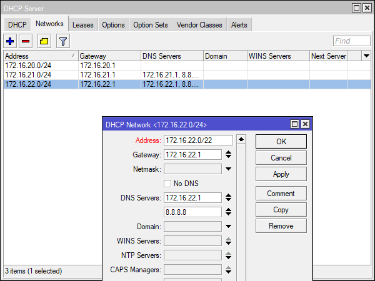The image size is (375, 281).
Task: Apply the DHCP Network changes
Action: click(281, 174)
